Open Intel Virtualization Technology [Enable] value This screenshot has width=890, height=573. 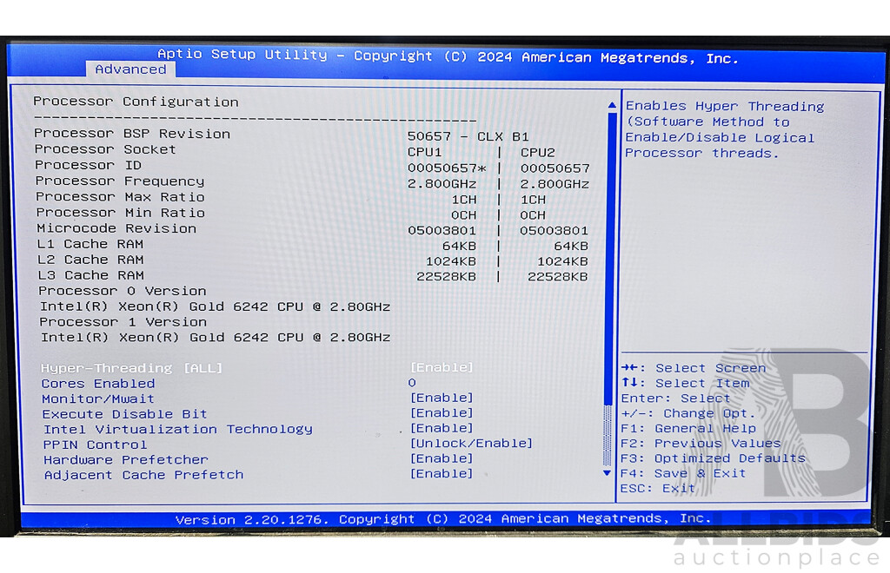[442, 428]
